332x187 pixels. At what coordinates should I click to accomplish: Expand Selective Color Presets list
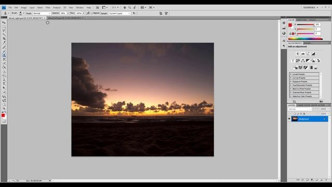click(291, 96)
